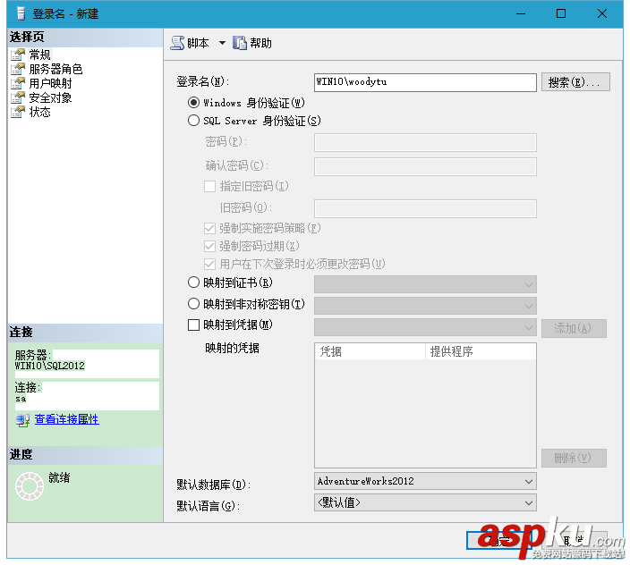Toggle 用户在下次登录时必须更改密码 checkbox
Screen dimensions: 630x565
pos(209,264)
